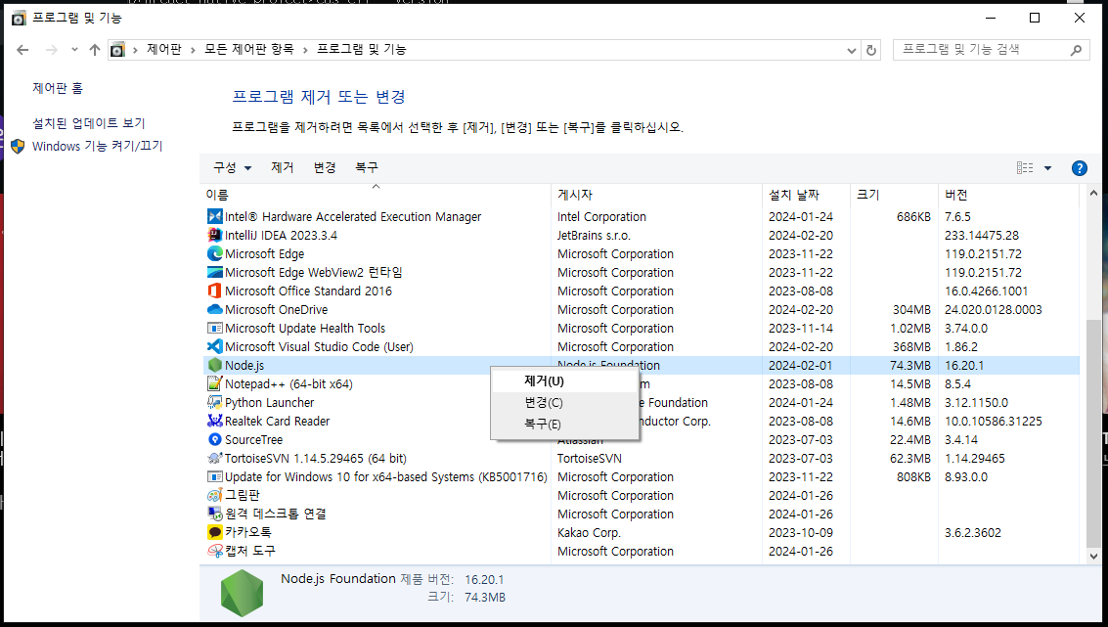This screenshot has height=627, width=1108.
Task: Expand the chevron after 제어판 in the breadcrumb
Action: click(193, 50)
